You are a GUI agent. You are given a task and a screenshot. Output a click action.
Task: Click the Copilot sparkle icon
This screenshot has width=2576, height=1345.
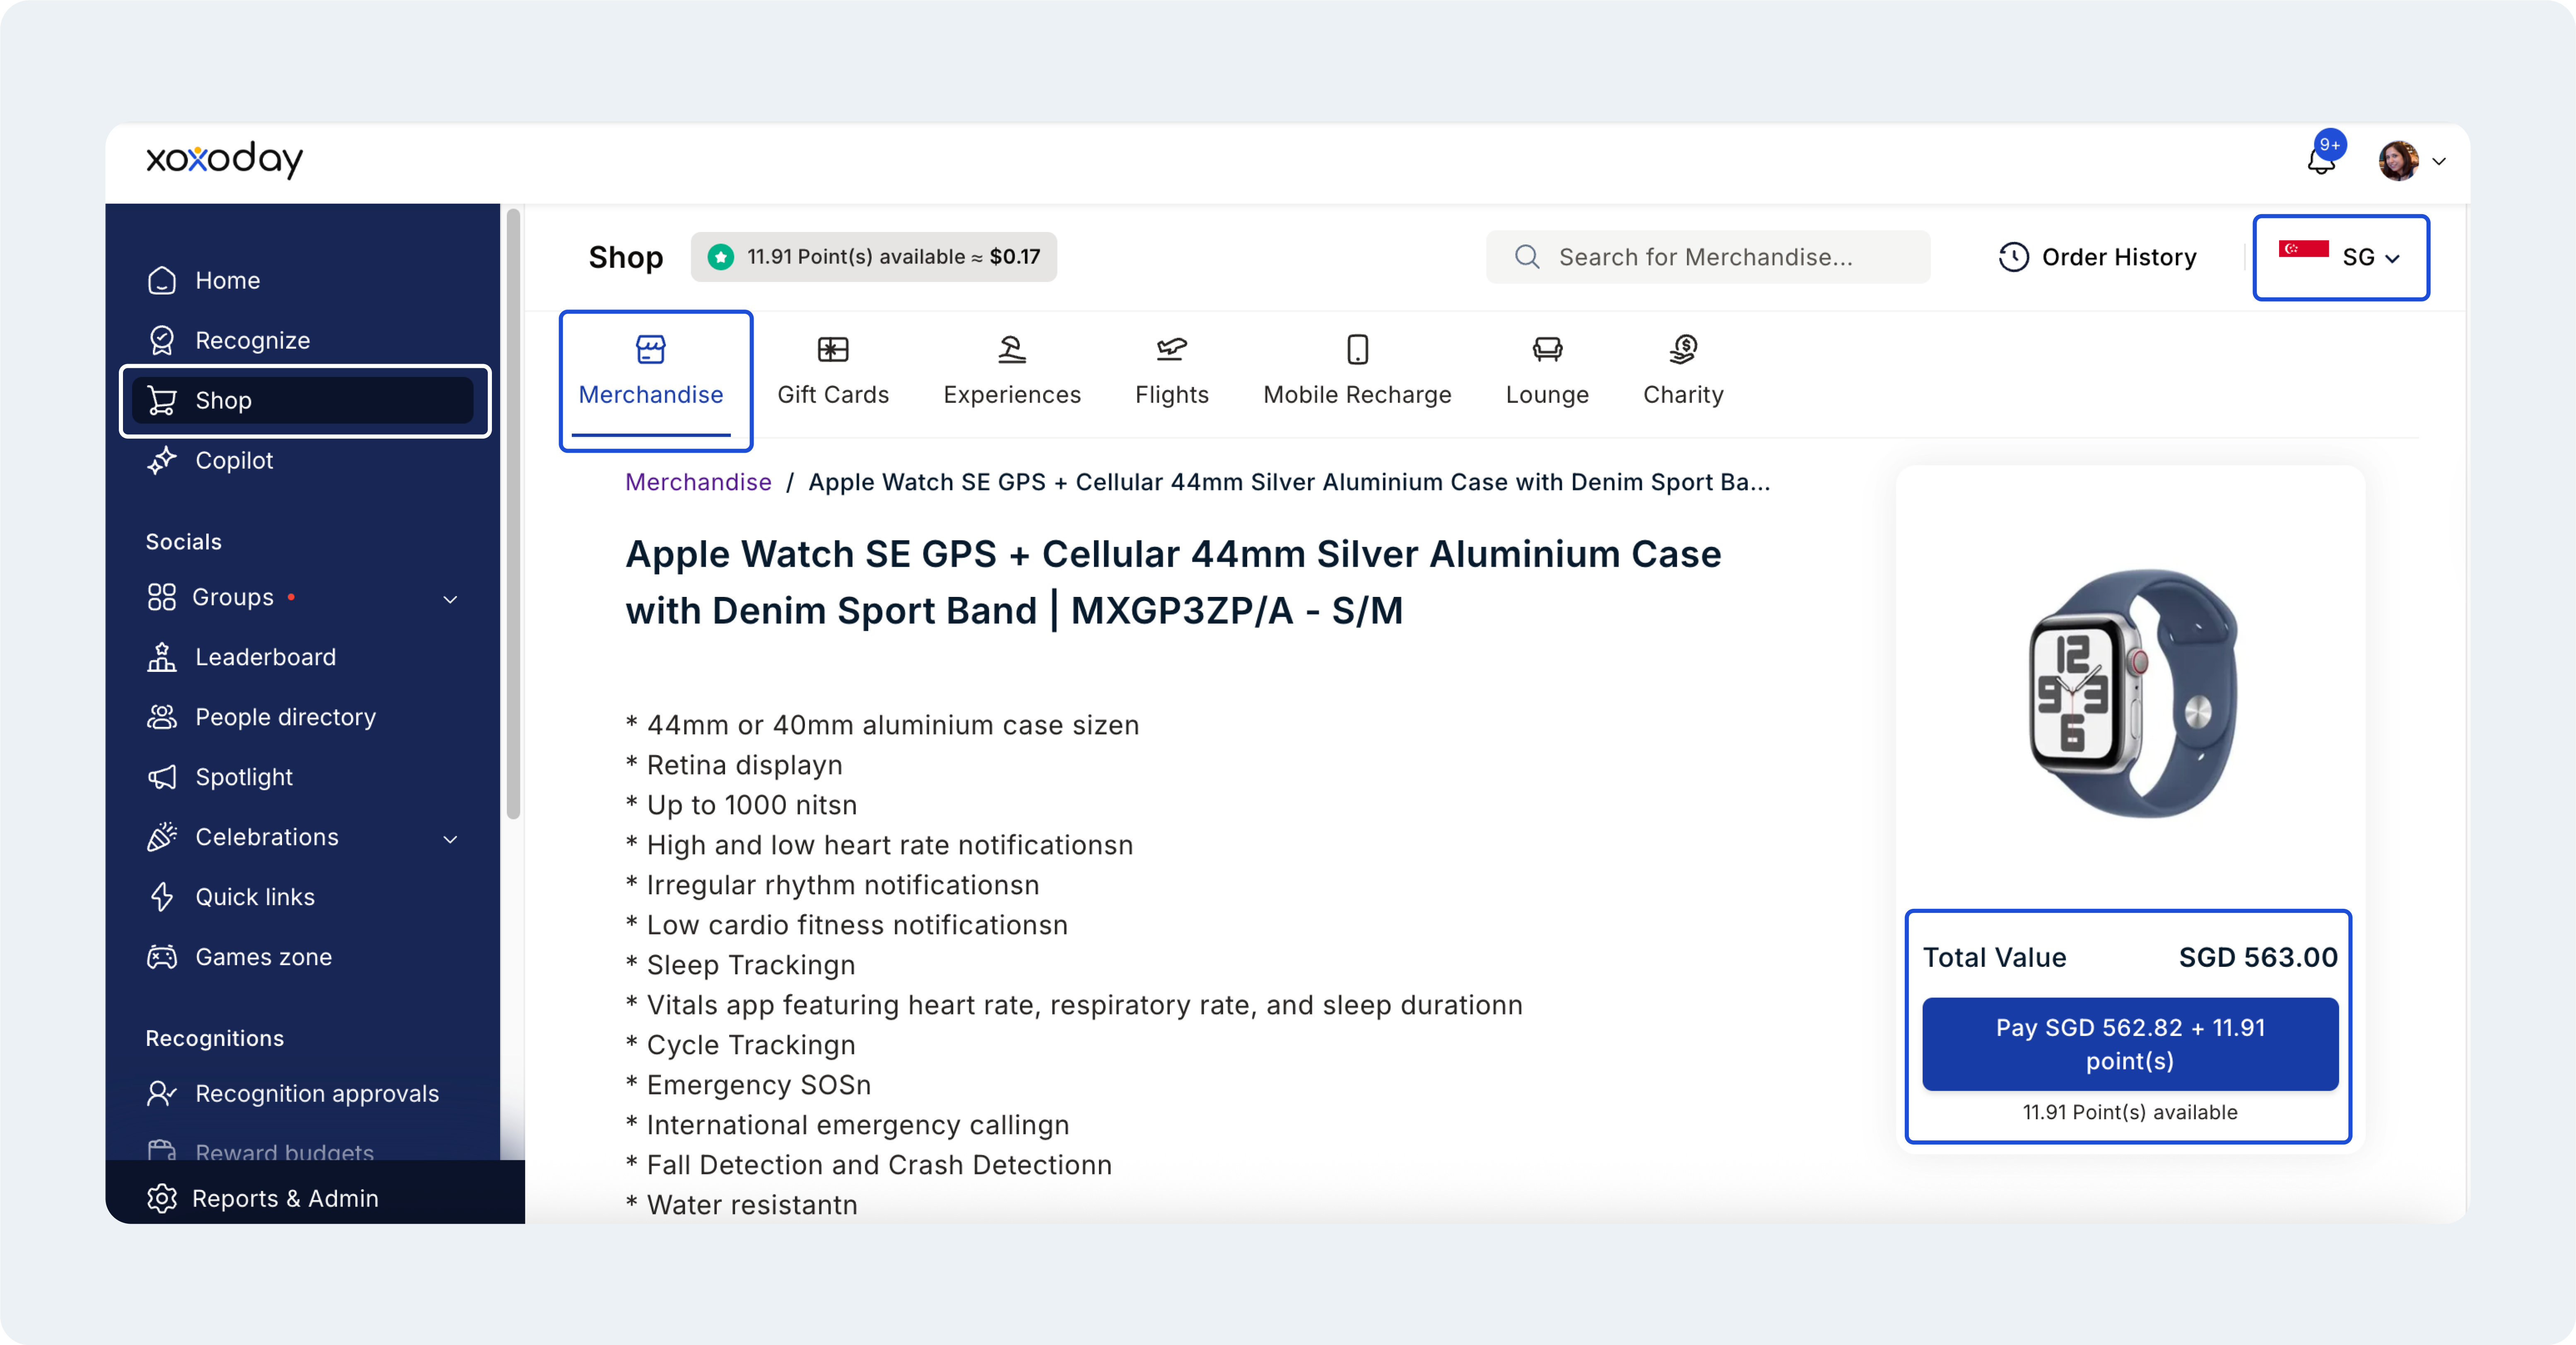(x=162, y=461)
